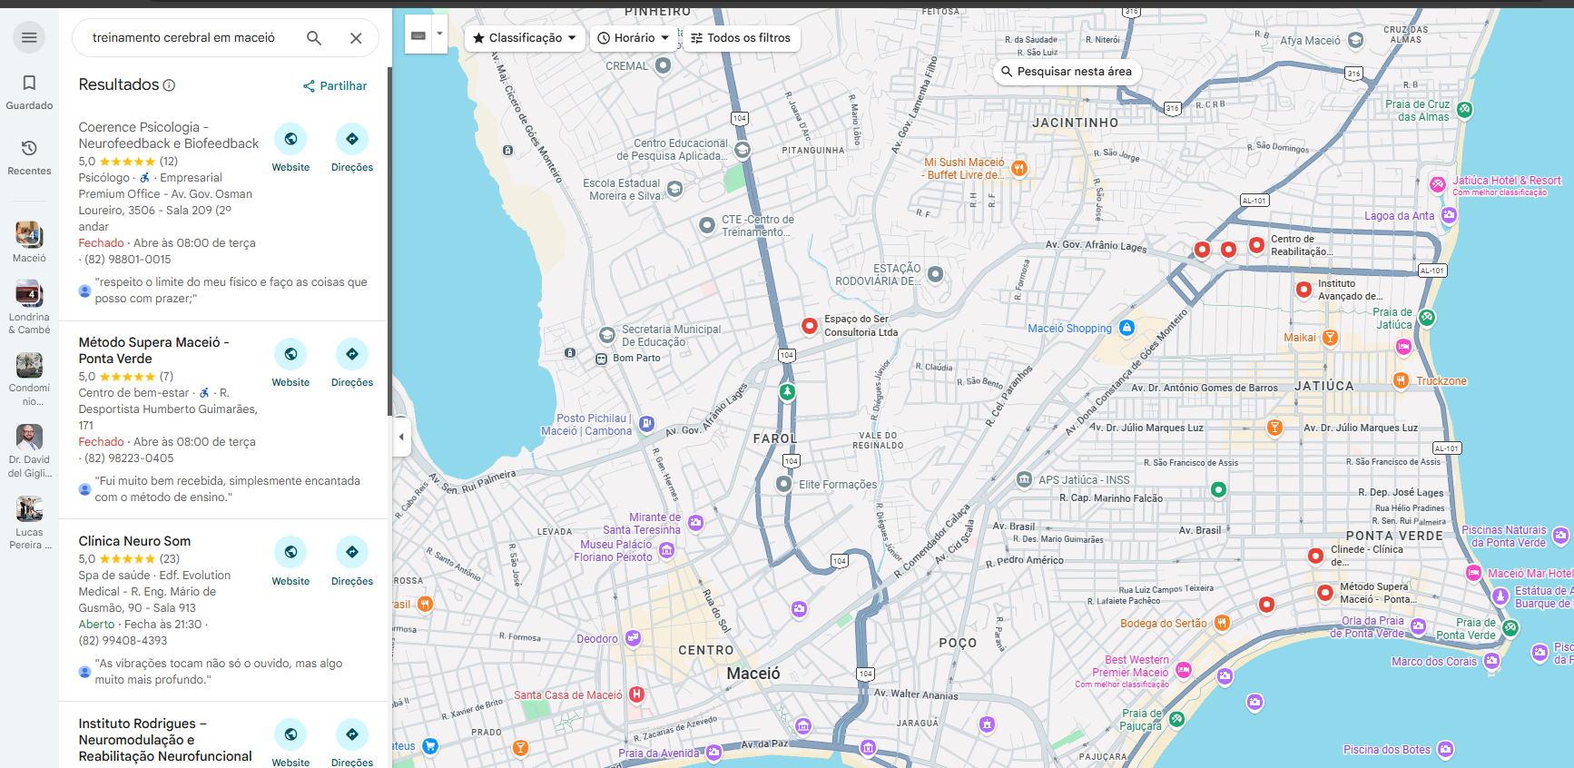The height and width of the screenshot is (768, 1574).
Task: Click the Marco dos Corais marker
Action: point(1491,661)
